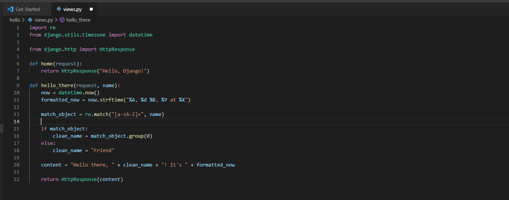Click the 'else:' keyword on line 17
Screen dimensions: 509x200
[x=48, y=143]
